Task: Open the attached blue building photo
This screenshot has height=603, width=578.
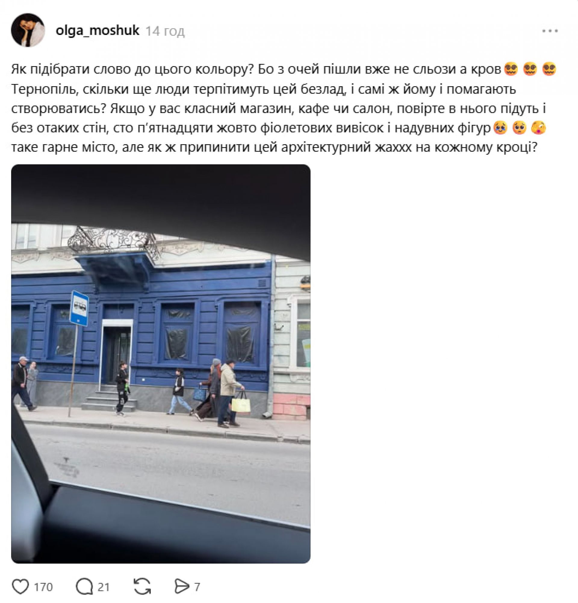Action: point(161,364)
